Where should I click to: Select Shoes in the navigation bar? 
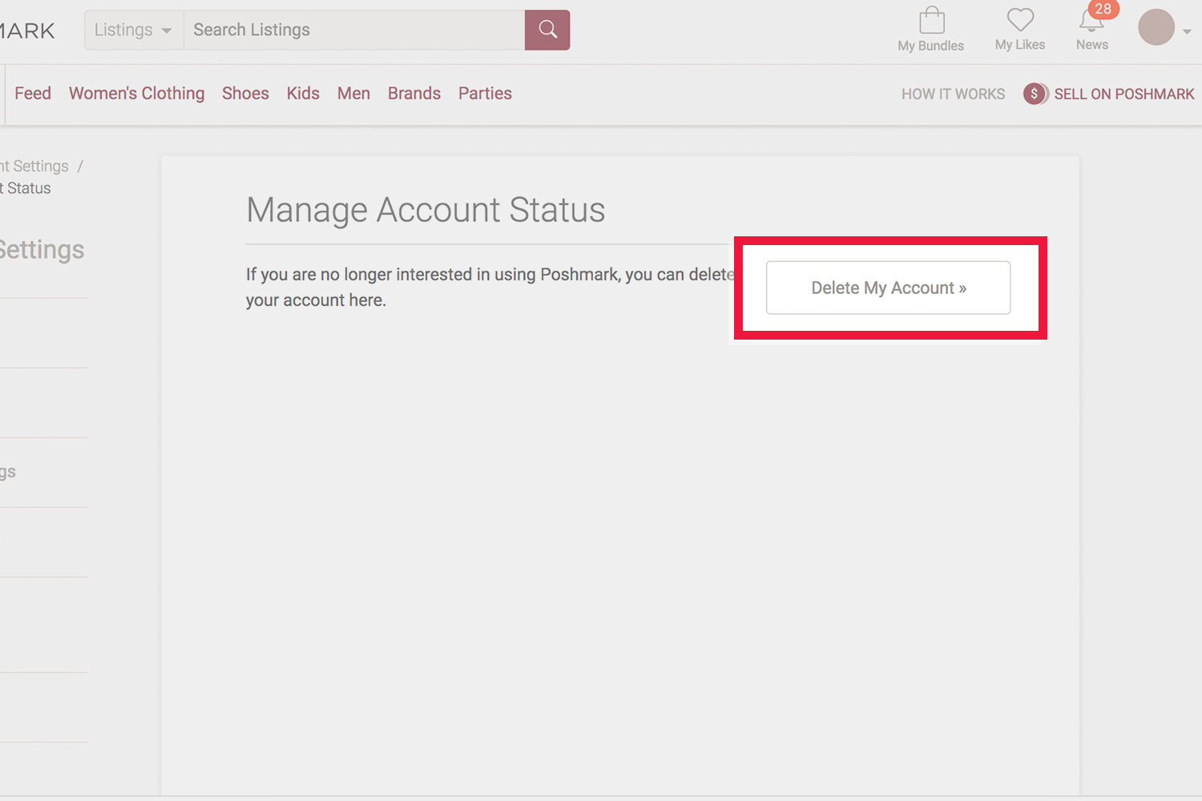tap(245, 94)
